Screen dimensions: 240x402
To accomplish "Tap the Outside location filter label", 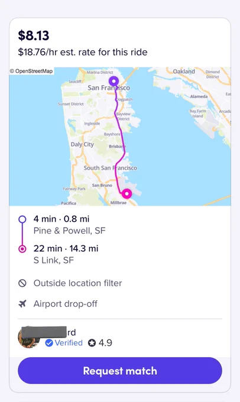I will pos(77,283).
